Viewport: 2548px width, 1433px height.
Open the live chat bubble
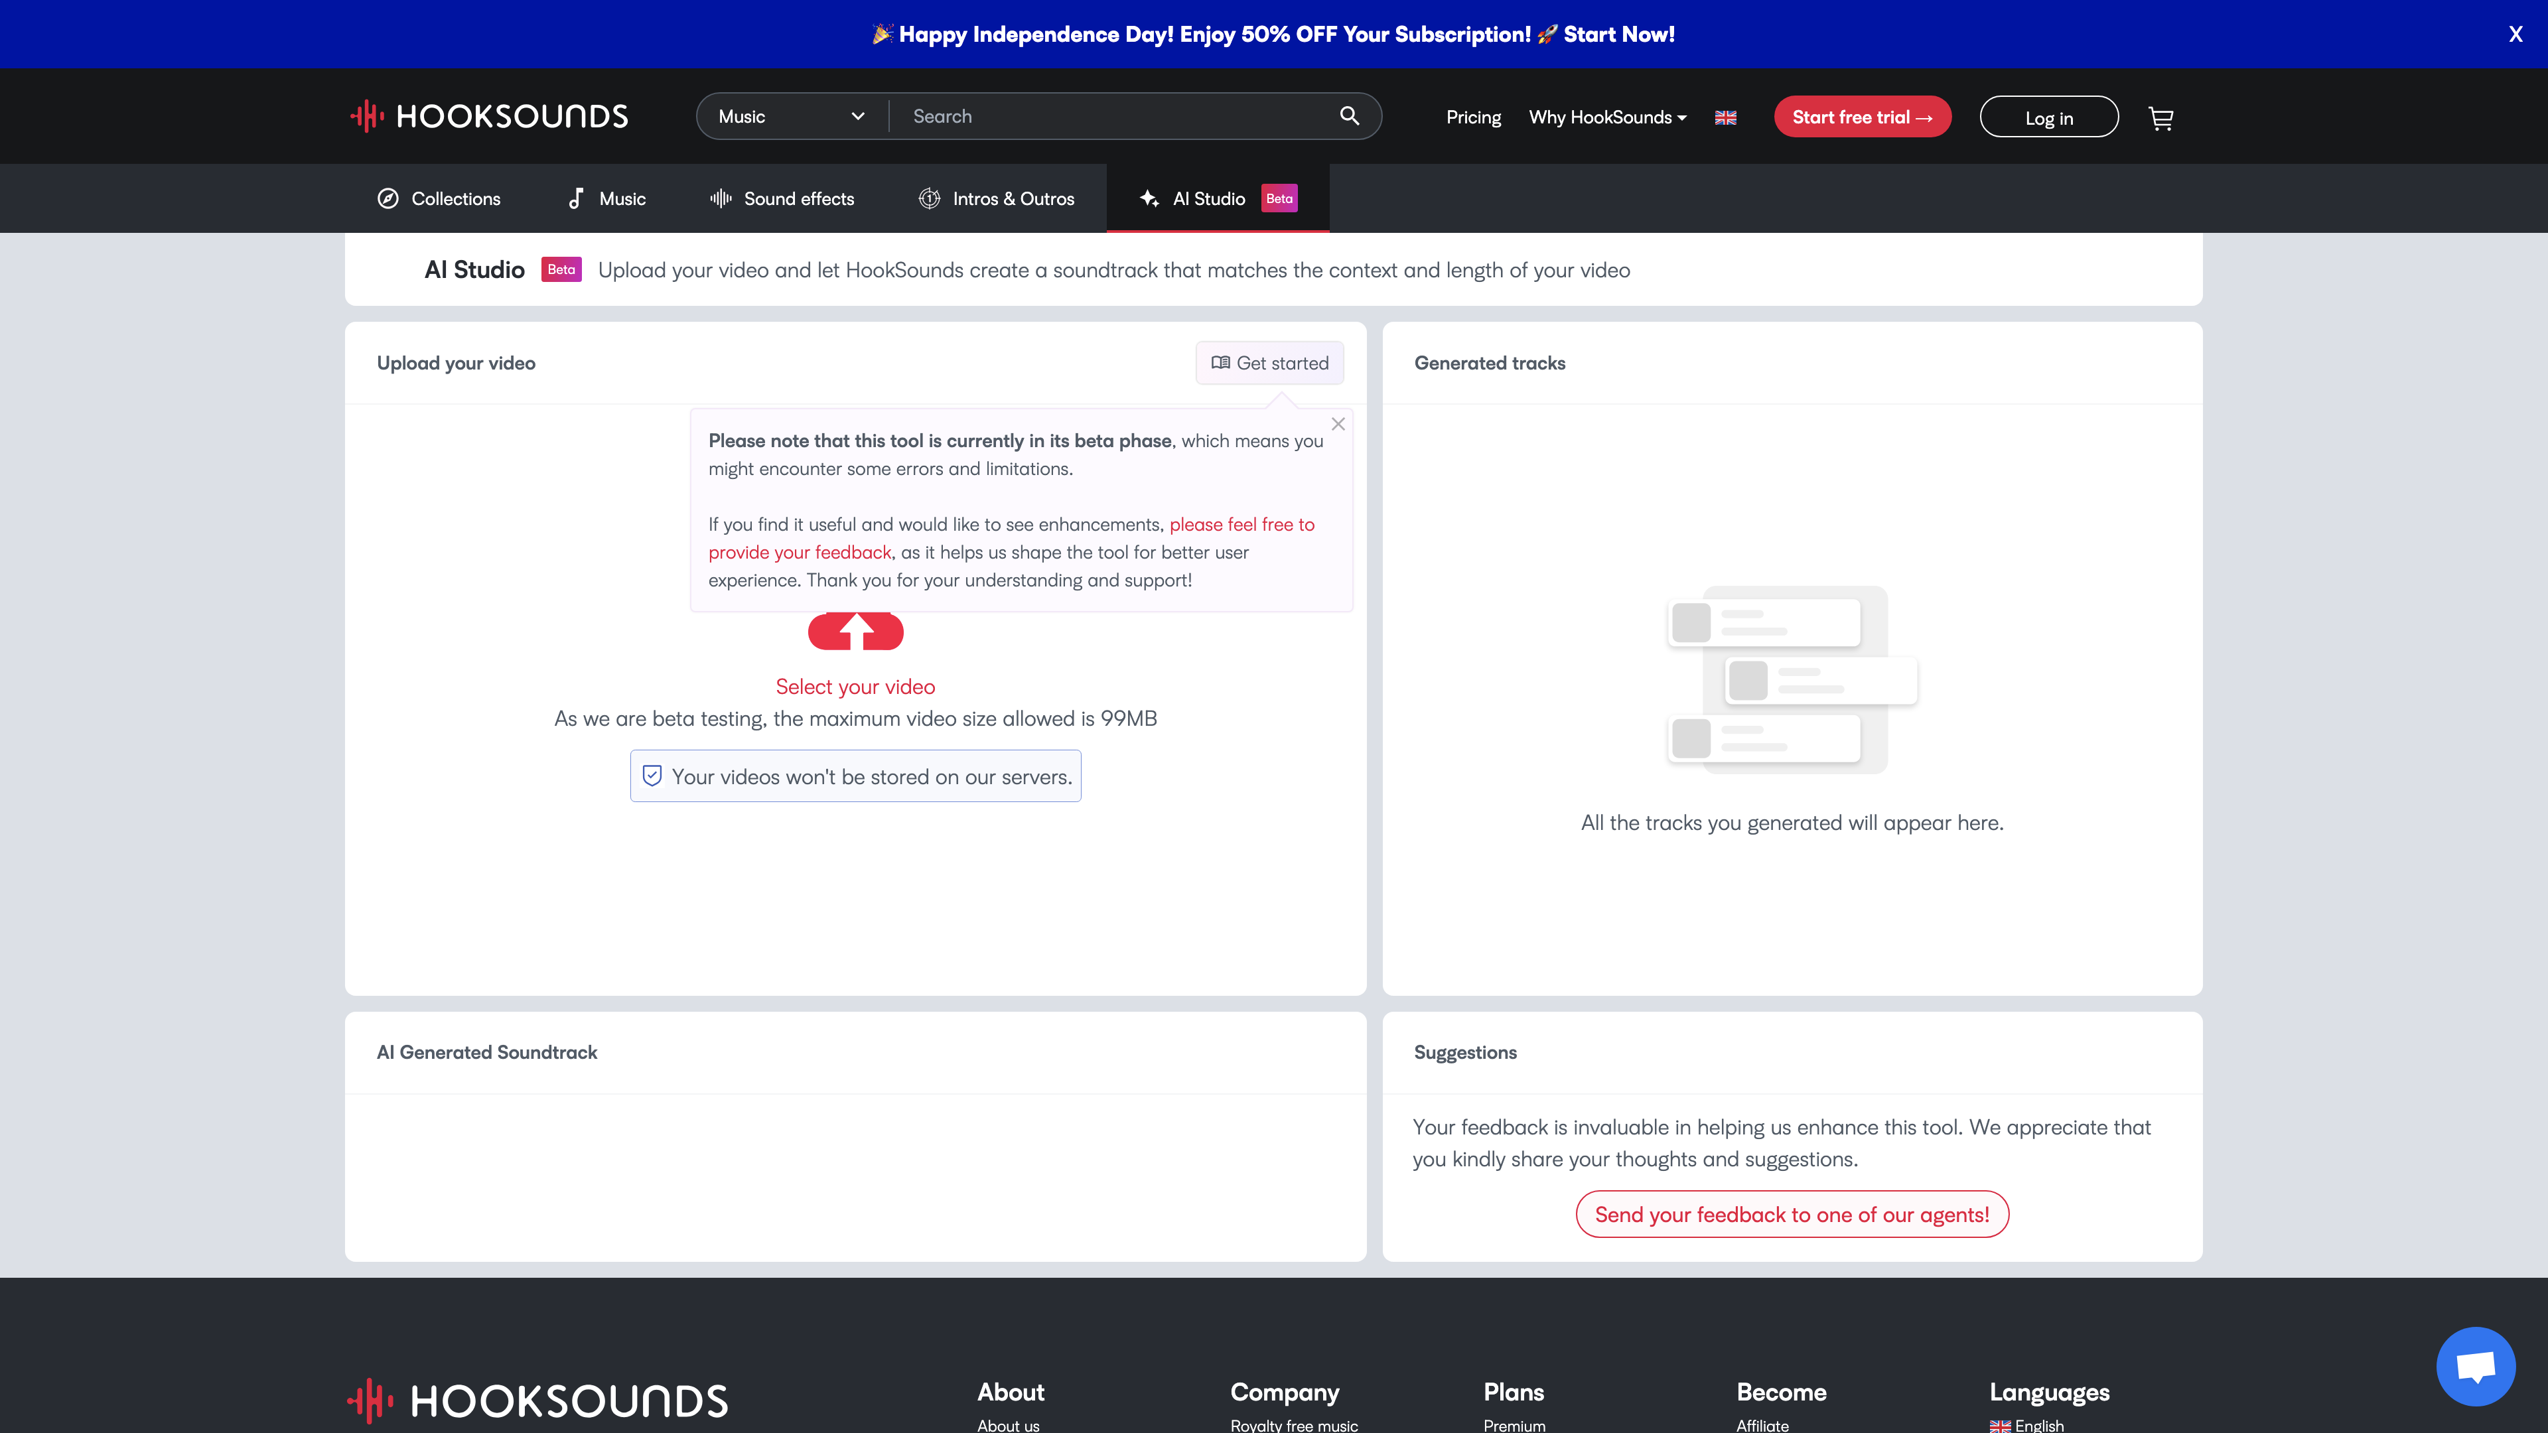2476,1367
